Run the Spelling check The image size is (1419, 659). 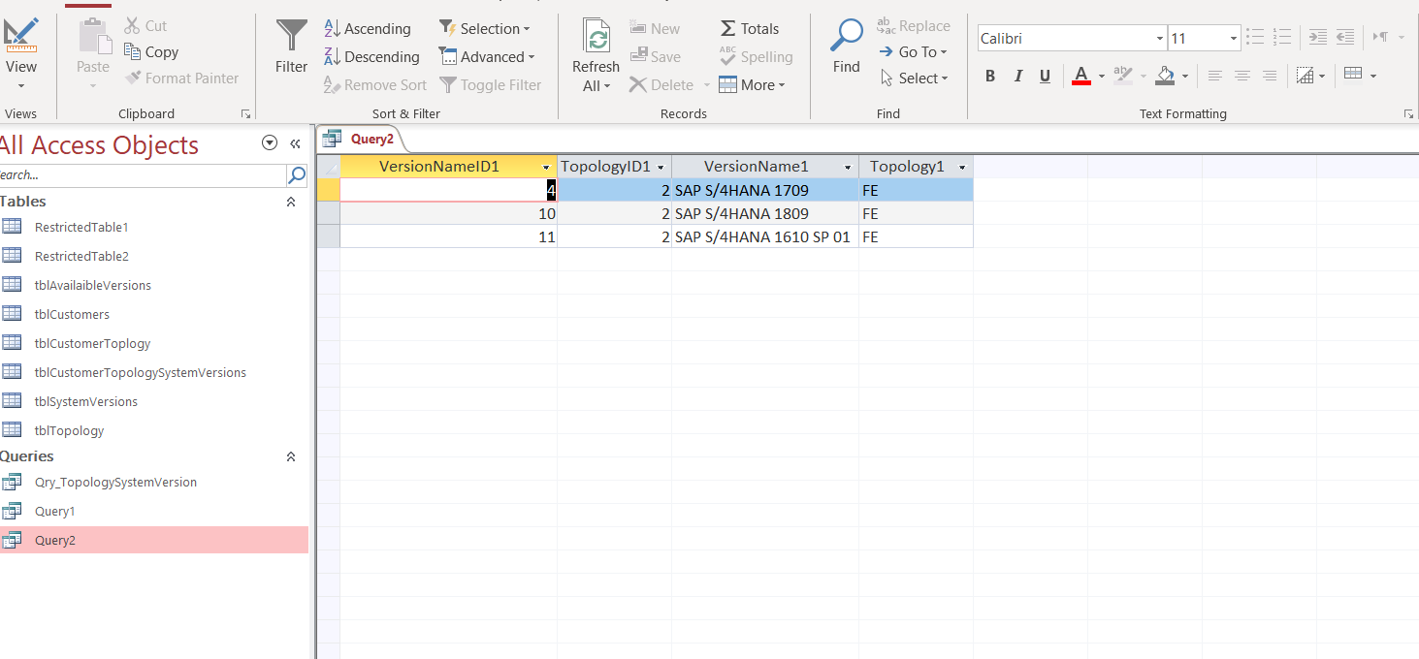click(x=756, y=57)
